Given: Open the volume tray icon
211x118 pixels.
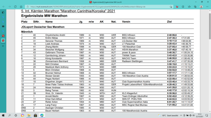Looking at the screenshot, I should (x=194, y=115).
